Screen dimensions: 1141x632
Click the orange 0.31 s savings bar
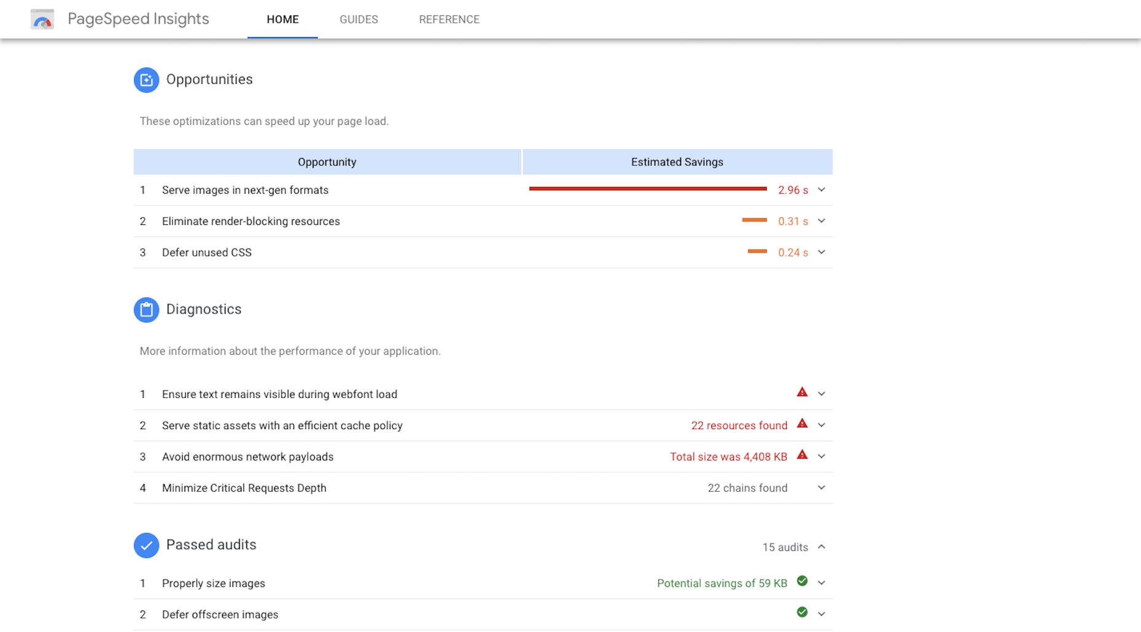pyautogui.click(x=754, y=220)
